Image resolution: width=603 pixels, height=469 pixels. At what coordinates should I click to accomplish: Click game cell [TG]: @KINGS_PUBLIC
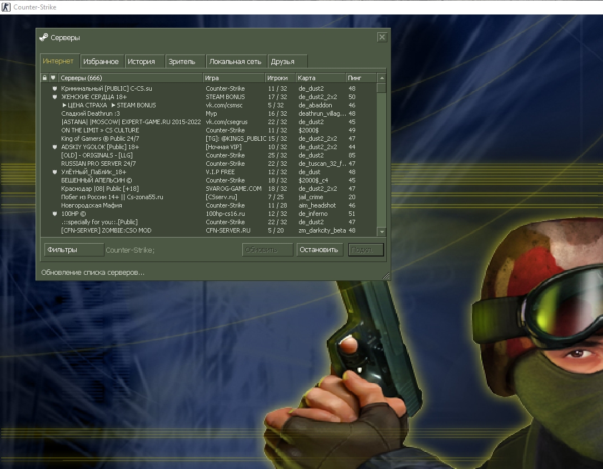[x=236, y=139]
